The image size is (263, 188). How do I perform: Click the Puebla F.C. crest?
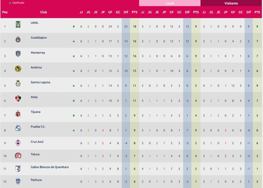click(18, 129)
